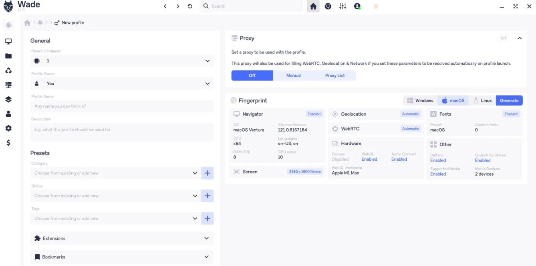Open the user account icon in the top bar
Viewport: 536px width, 266px height.
point(357,6)
